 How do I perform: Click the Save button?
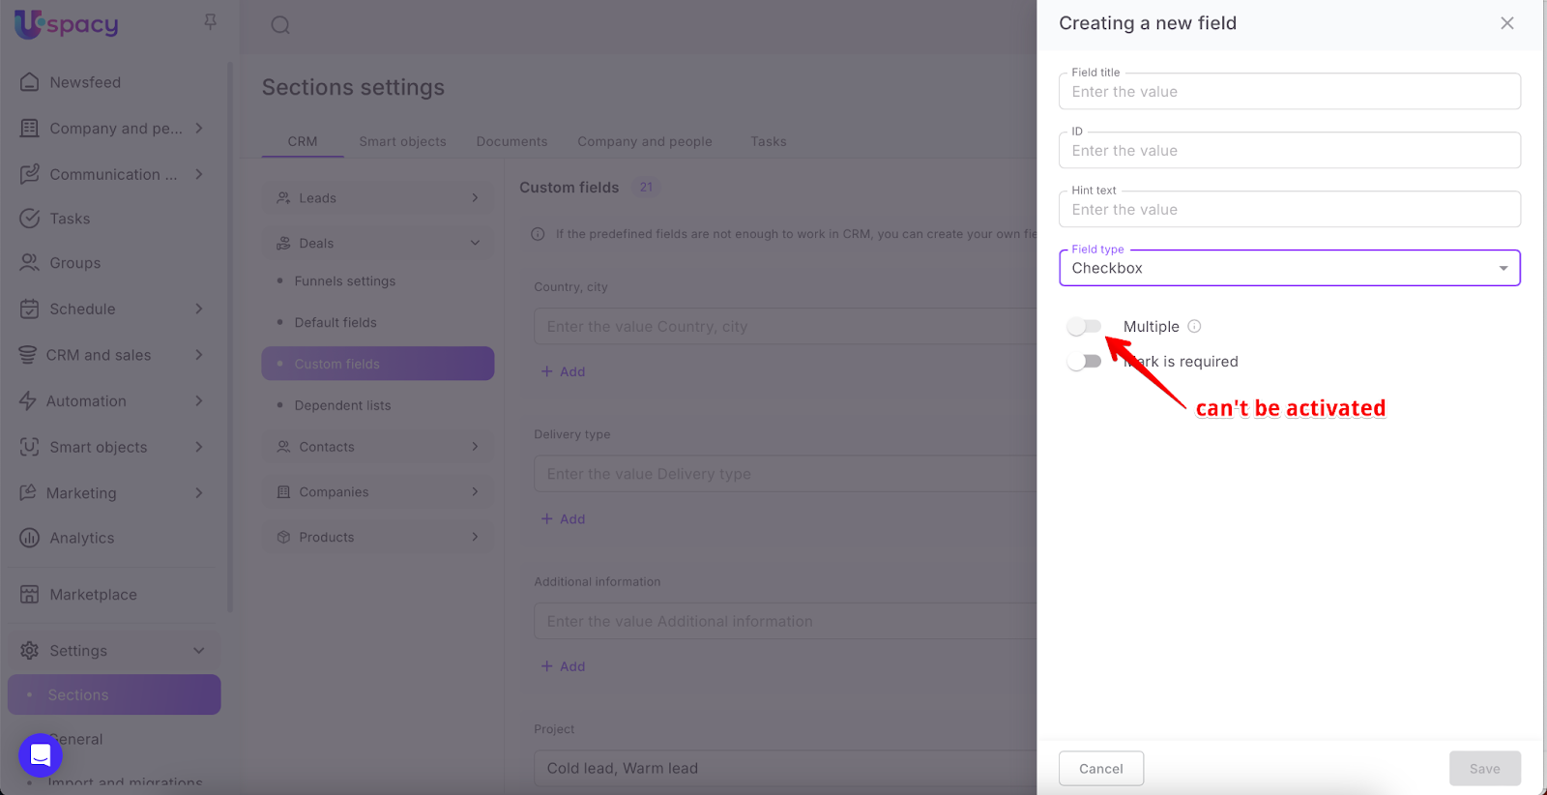(x=1484, y=769)
